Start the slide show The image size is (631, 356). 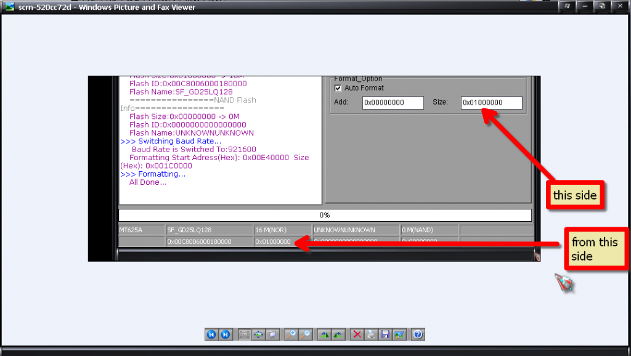tap(272, 334)
